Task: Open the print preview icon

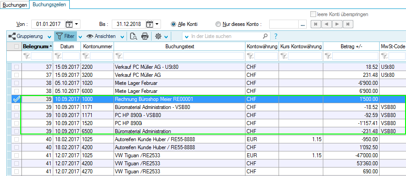Action: point(133,37)
